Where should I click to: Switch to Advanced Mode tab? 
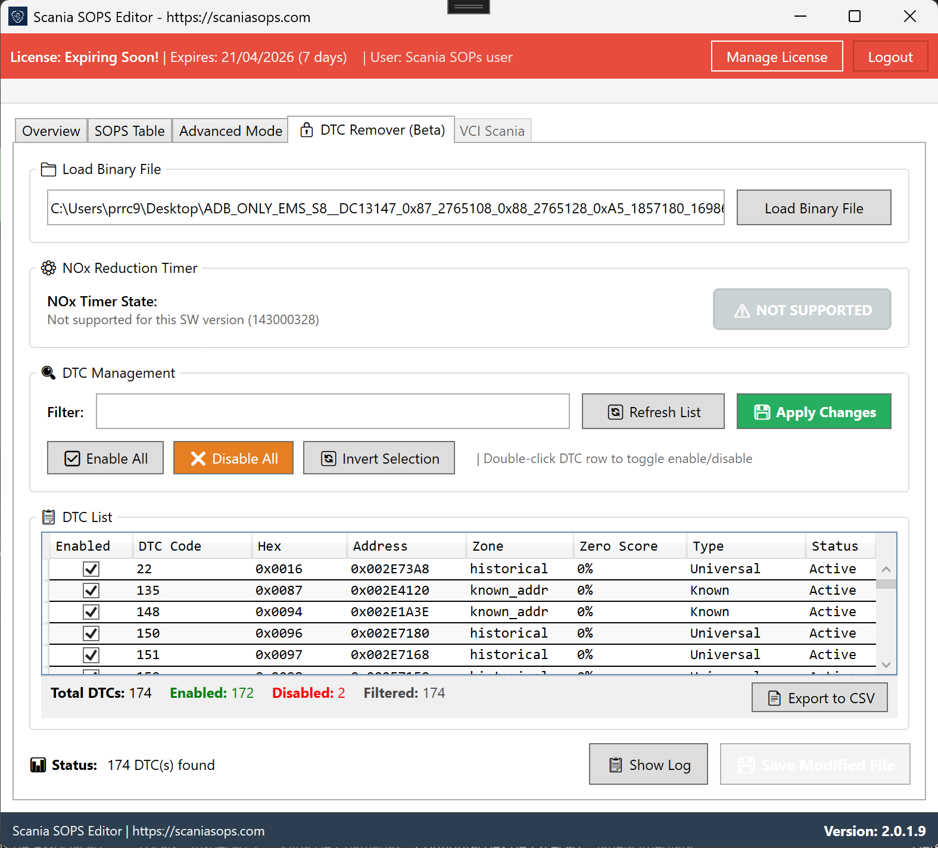[231, 131]
